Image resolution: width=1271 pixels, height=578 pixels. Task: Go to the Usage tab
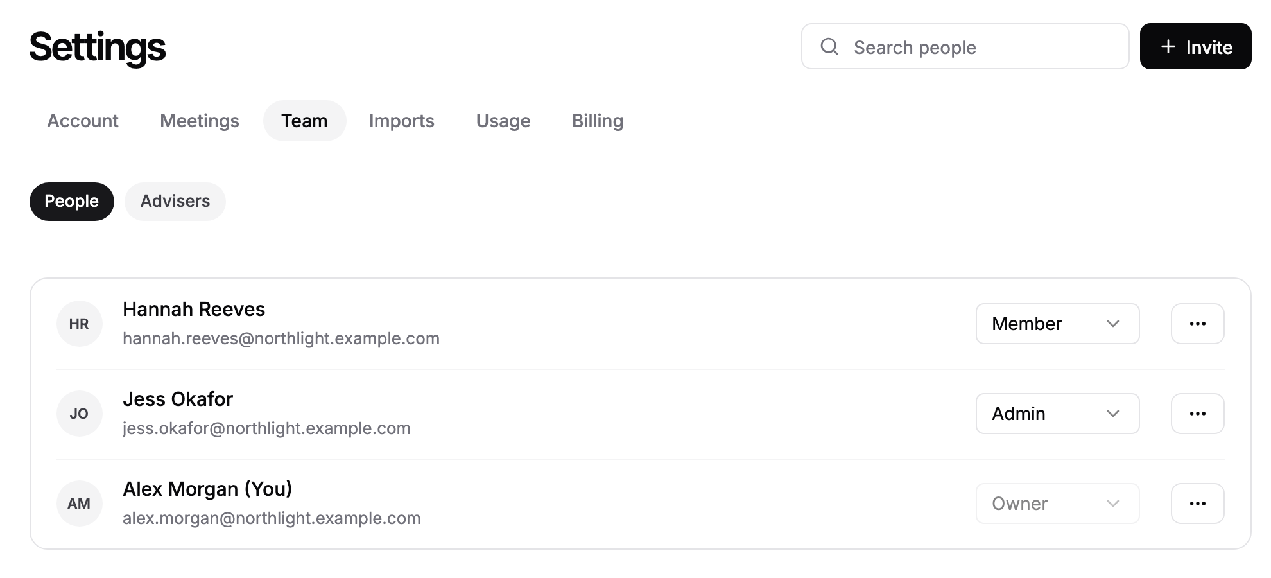pyautogui.click(x=503, y=121)
